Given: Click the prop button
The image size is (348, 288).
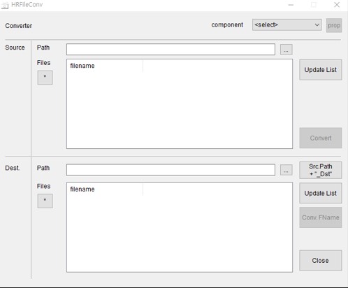Looking at the screenshot, I should (334, 25).
